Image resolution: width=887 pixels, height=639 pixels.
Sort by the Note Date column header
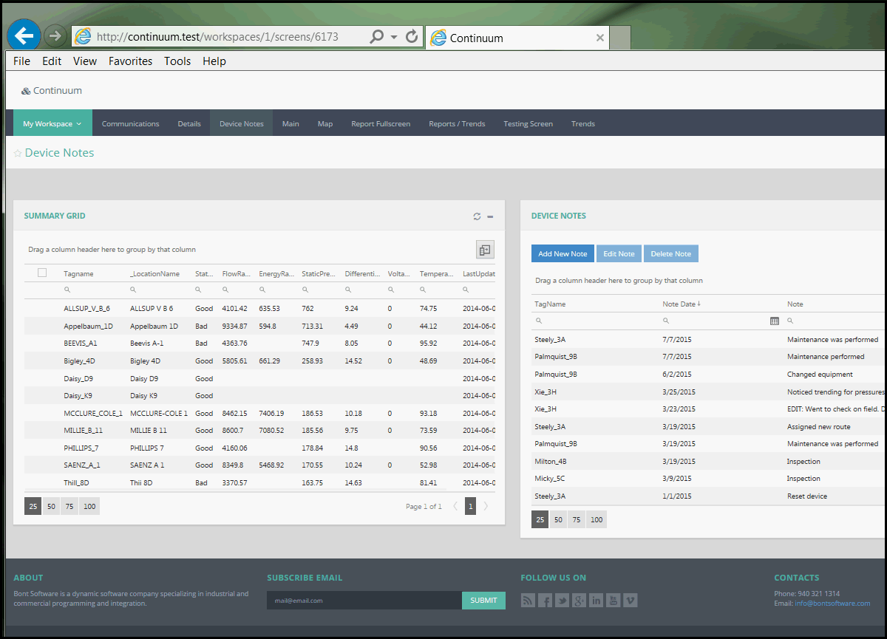click(x=680, y=304)
